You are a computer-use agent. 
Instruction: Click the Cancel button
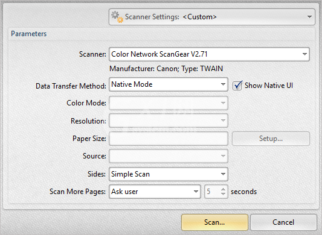pyautogui.click(x=283, y=222)
